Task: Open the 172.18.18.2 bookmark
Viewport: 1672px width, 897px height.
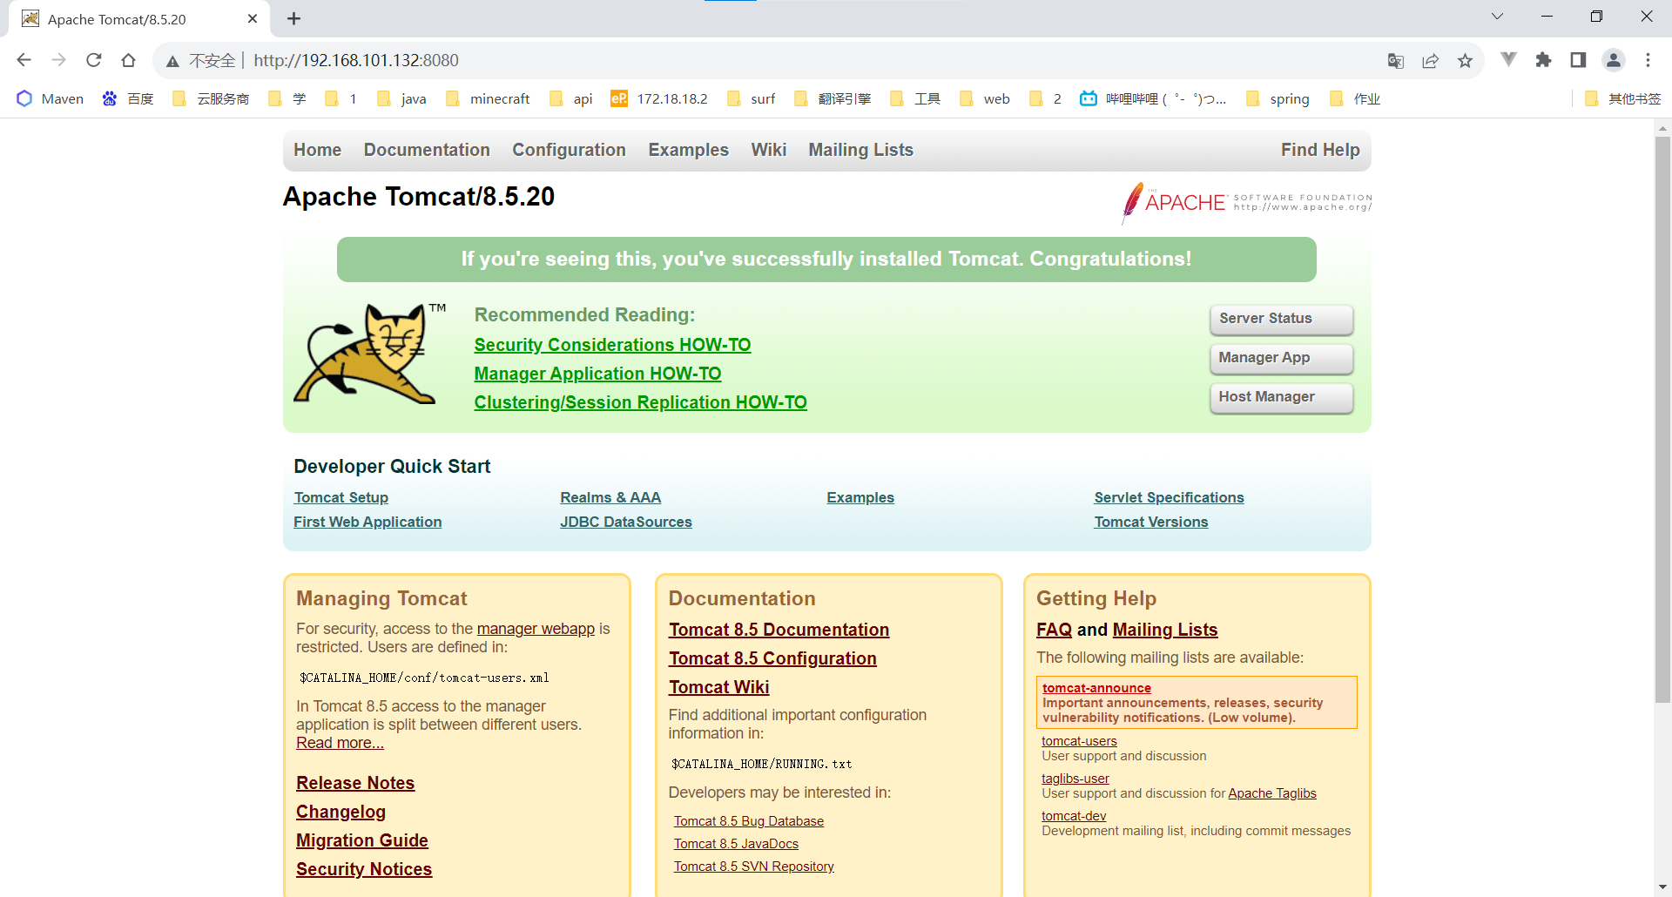Action: pyautogui.click(x=659, y=98)
